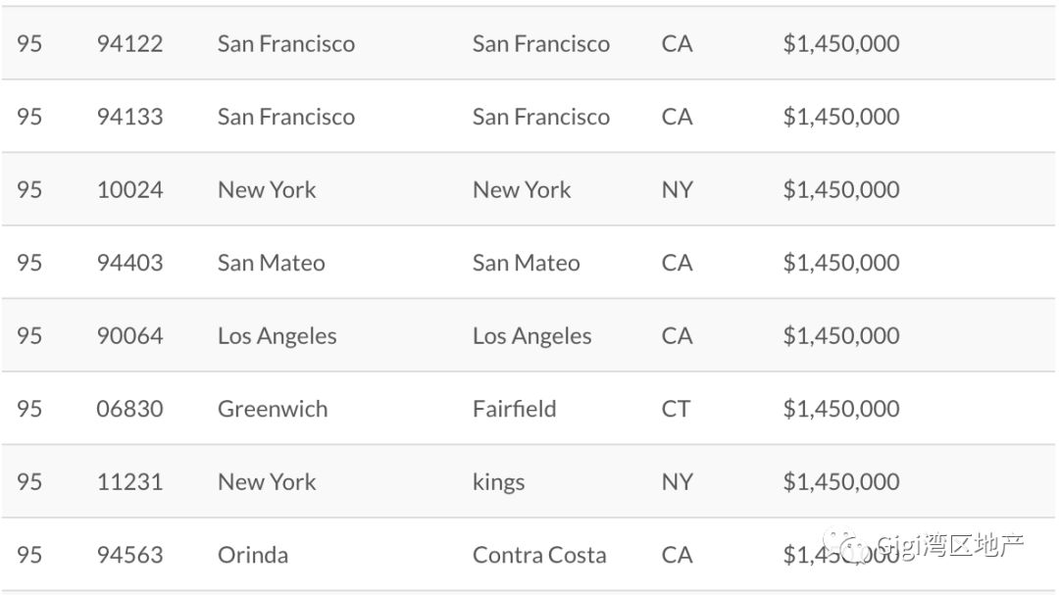Click zip code 94403
The image size is (1059, 595).
129,263
